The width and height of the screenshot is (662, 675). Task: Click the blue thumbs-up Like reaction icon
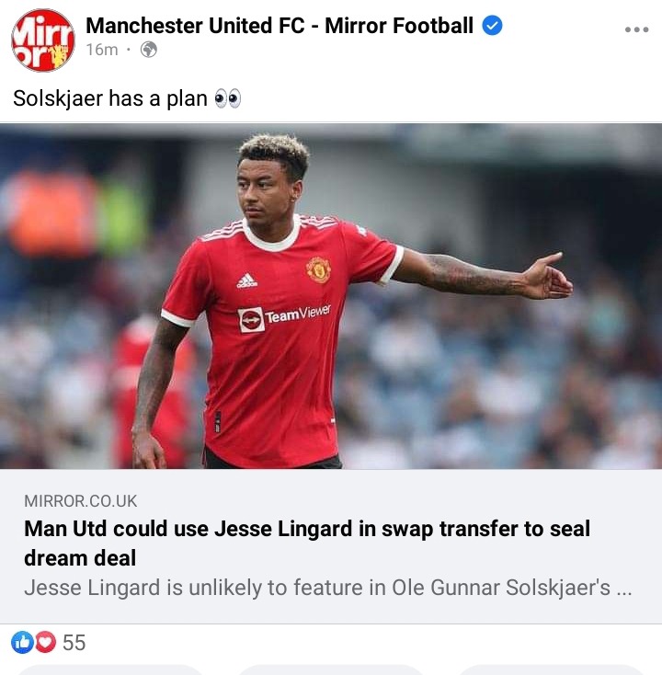tap(22, 642)
